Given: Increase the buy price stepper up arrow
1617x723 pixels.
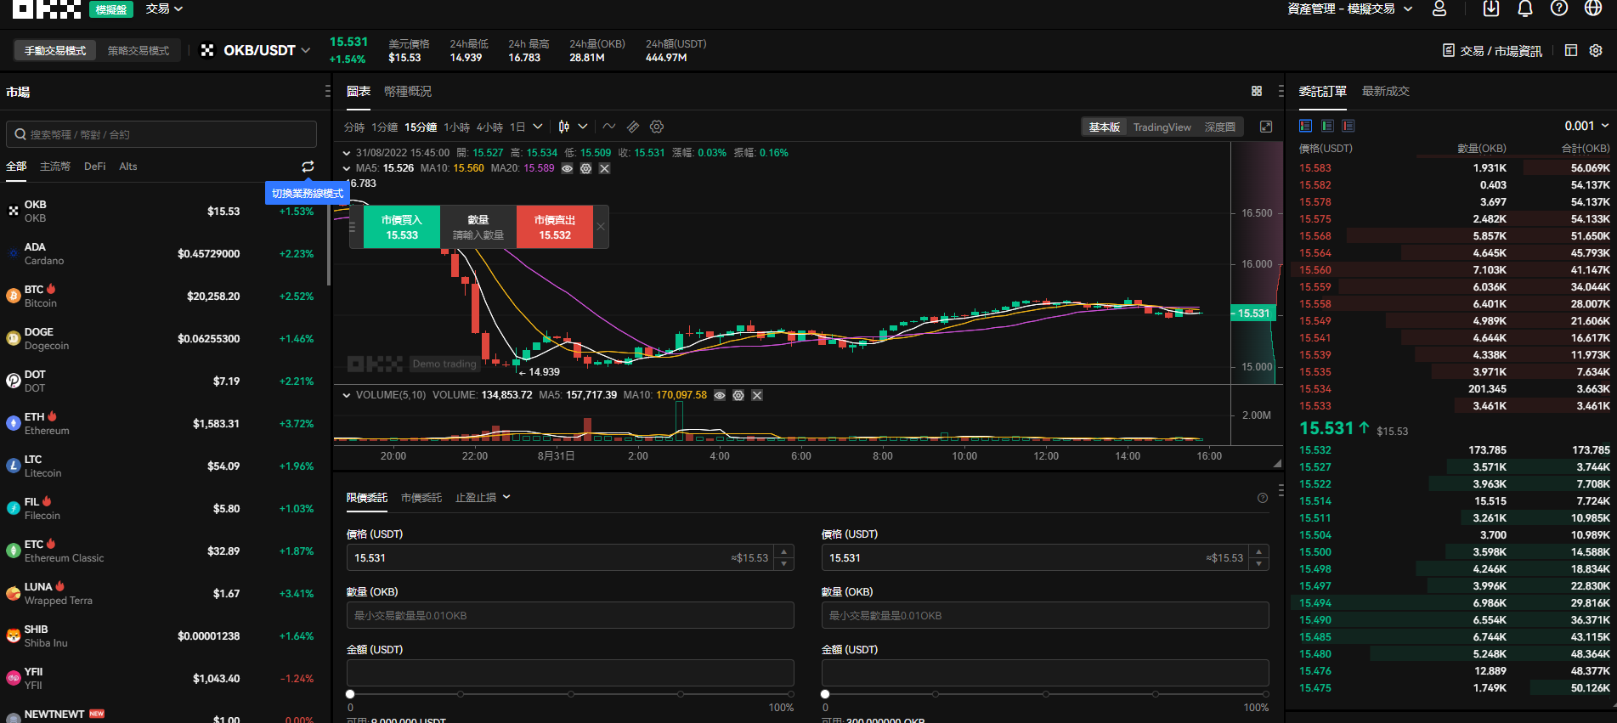Looking at the screenshot, I should click(784, 551).
